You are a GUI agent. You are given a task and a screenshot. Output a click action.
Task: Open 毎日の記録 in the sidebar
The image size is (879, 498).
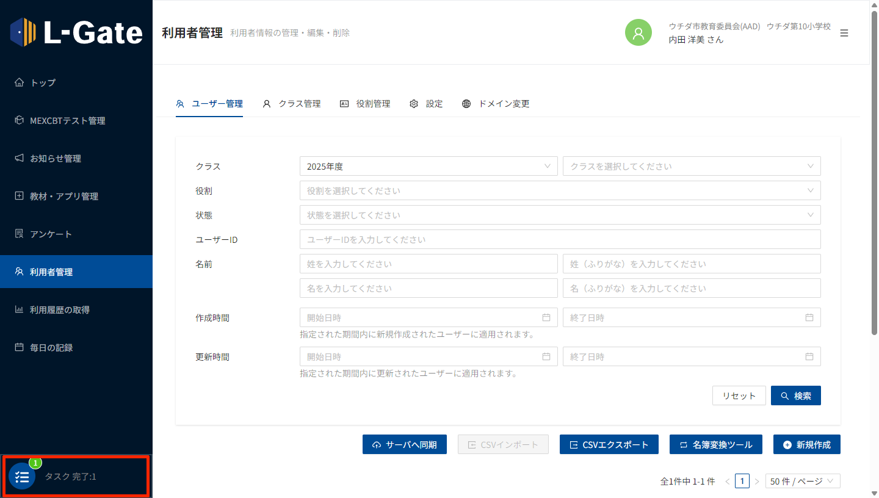tap(51, 348)
